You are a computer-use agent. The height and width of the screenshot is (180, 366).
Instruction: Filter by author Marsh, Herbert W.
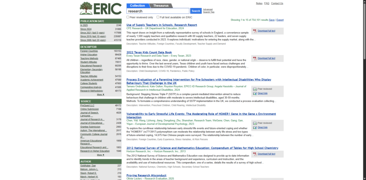click(89, 177)
